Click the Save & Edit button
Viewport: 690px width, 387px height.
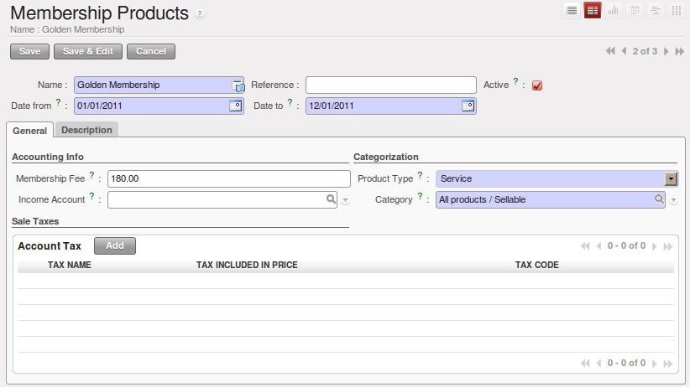click(x=88, y=51)
